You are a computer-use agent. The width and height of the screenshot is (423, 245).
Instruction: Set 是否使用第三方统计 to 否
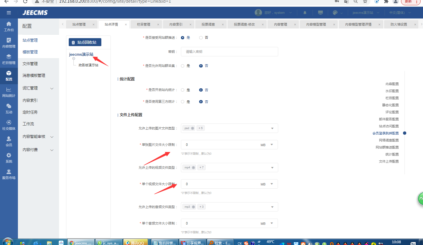[x=201, y=102]
